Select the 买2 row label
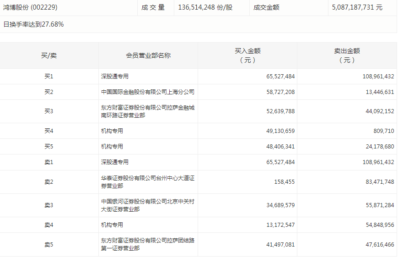Image resolution: width=398 pixels, height=258 pixels. click(x=49, y=92)
